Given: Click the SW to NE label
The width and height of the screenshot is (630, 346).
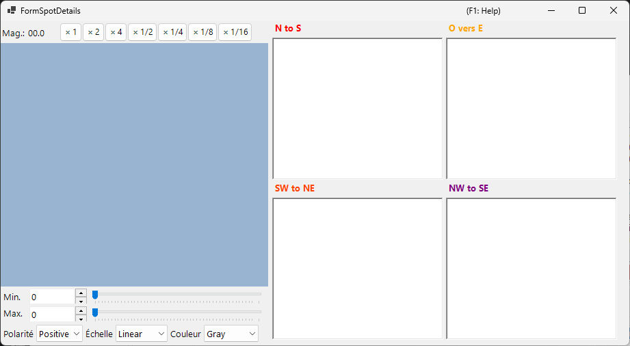Looking at the screenshot, I should (295, 188).
